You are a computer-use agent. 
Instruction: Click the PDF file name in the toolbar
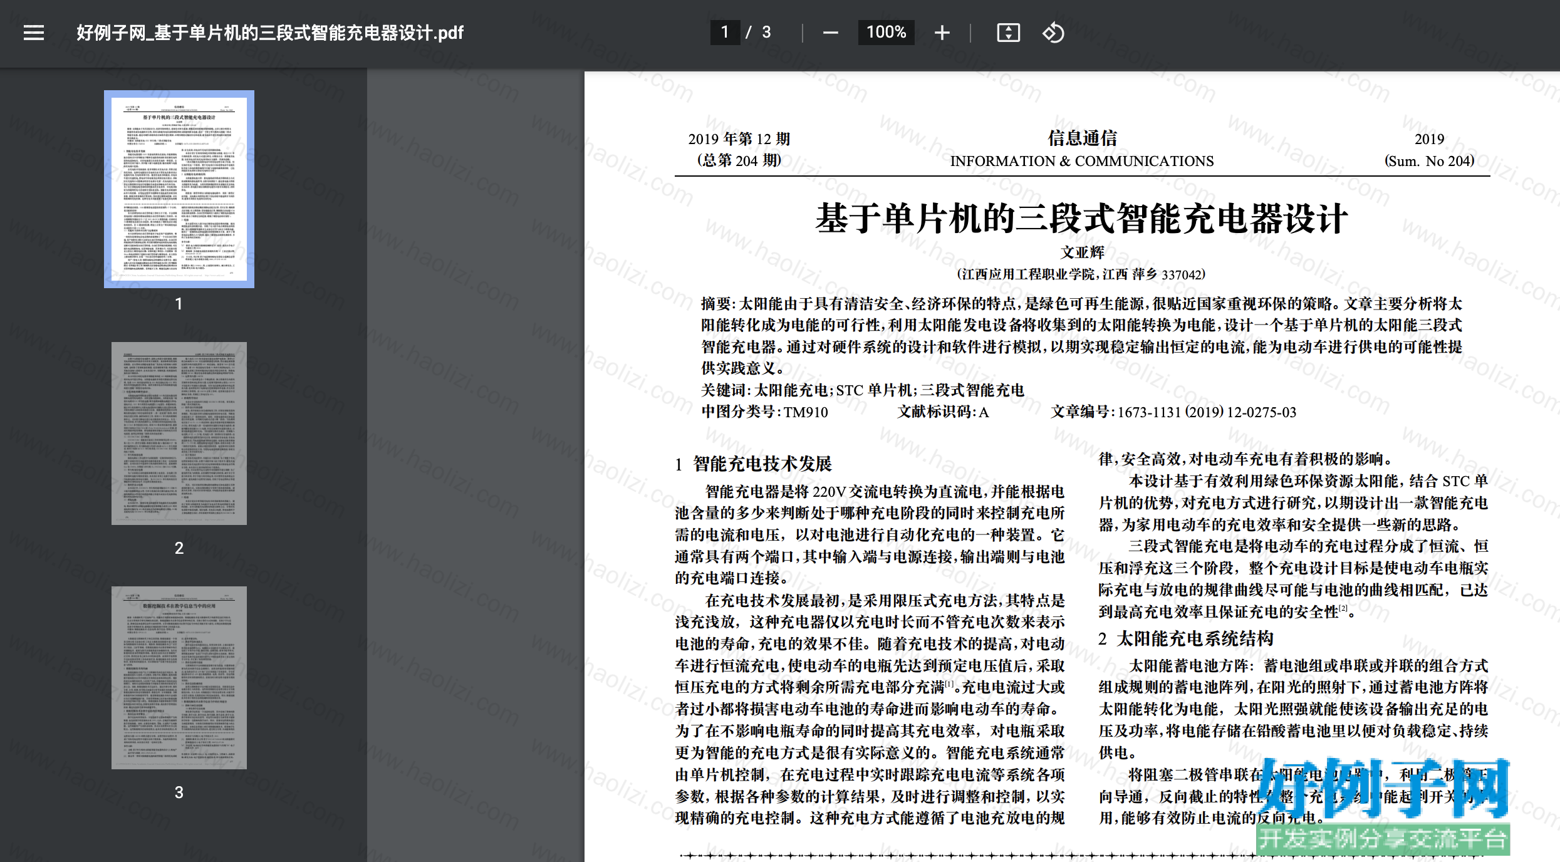tap(270, 33)
